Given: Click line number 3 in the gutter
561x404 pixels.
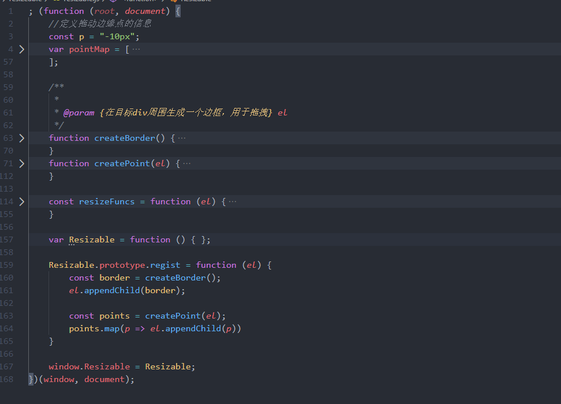Looking at the screenshot, I should [11, 36].
